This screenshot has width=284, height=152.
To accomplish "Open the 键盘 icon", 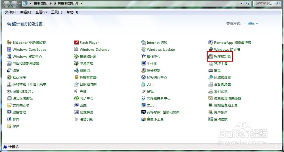I will (211, 70).
